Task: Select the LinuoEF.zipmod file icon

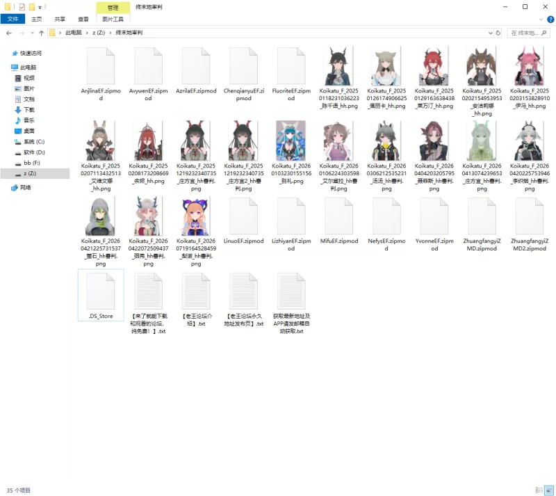Action: (244, 216)
